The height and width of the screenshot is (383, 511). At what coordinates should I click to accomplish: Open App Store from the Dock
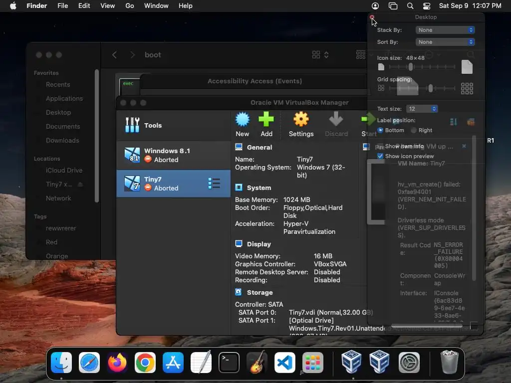click(x=173, y=363)
